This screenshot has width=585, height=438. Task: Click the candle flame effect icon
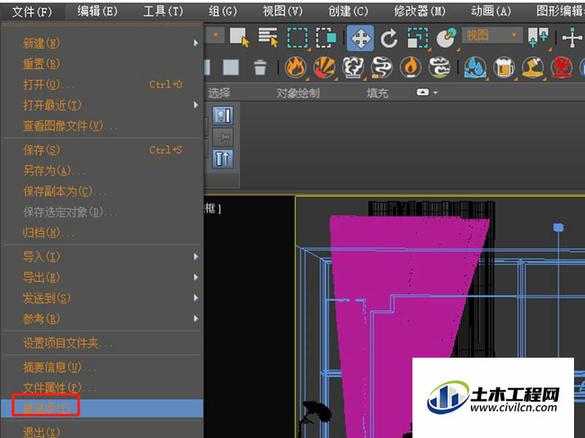click(x=410, y=67)
